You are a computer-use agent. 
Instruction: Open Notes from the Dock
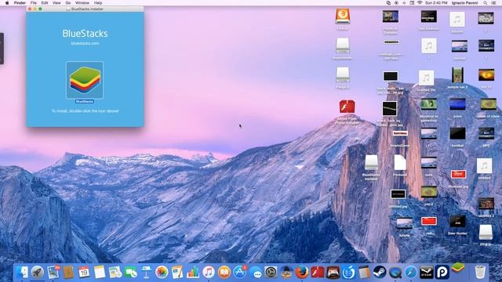click(x=100, y=272)
